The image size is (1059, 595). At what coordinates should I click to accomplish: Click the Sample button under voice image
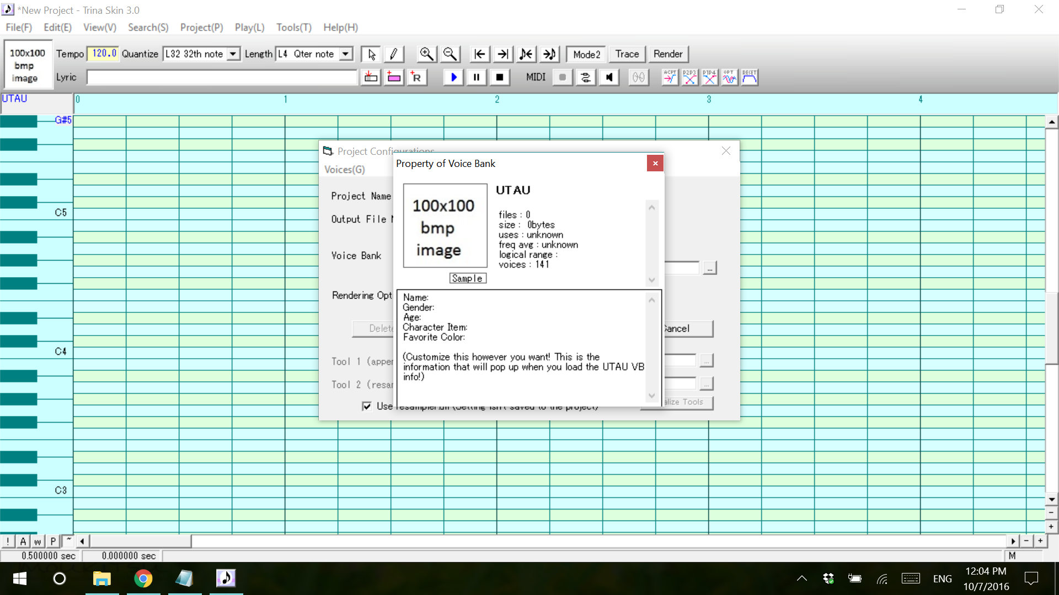click(x=467, y=278)
